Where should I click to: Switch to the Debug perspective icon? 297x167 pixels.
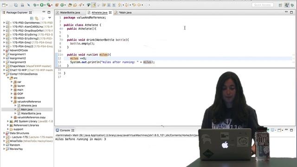292,5
